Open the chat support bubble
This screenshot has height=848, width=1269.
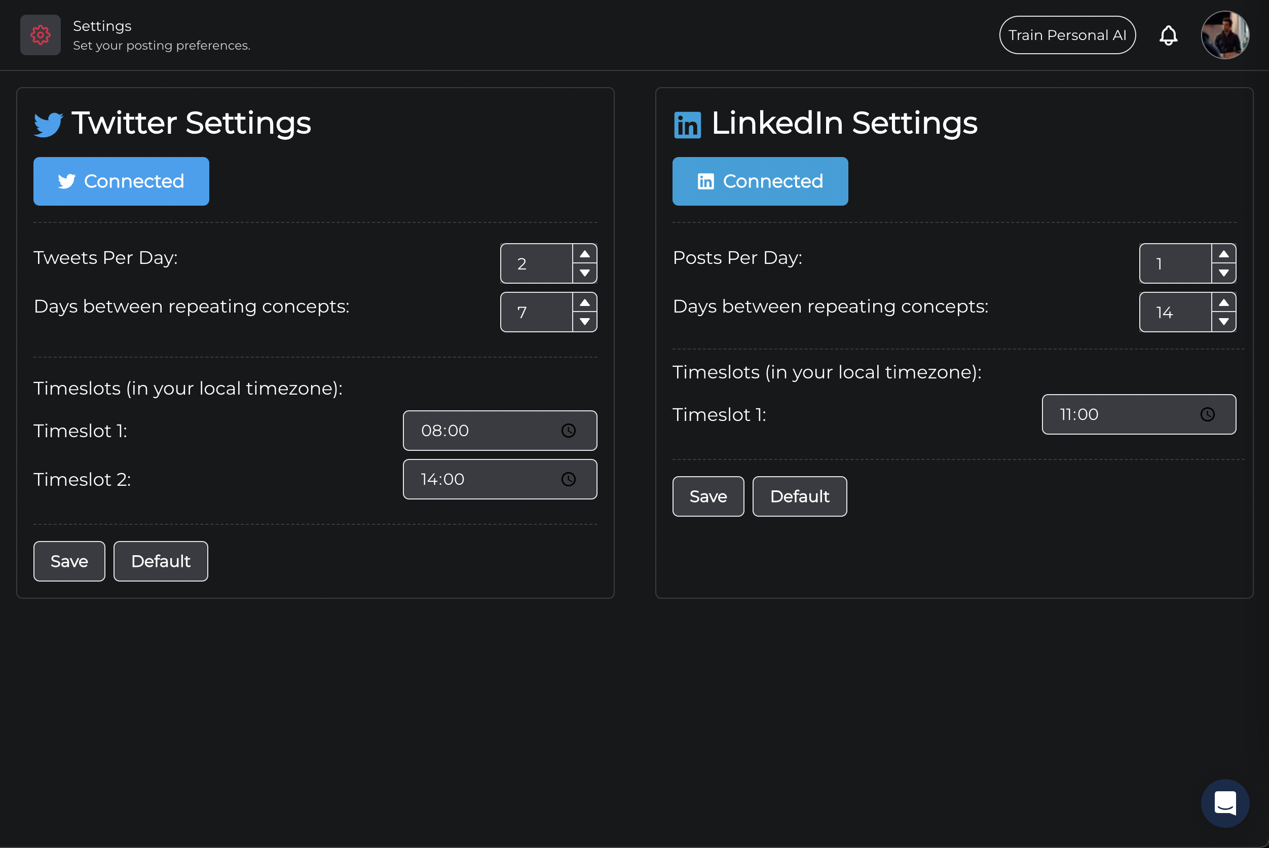tap(1224, 802)
